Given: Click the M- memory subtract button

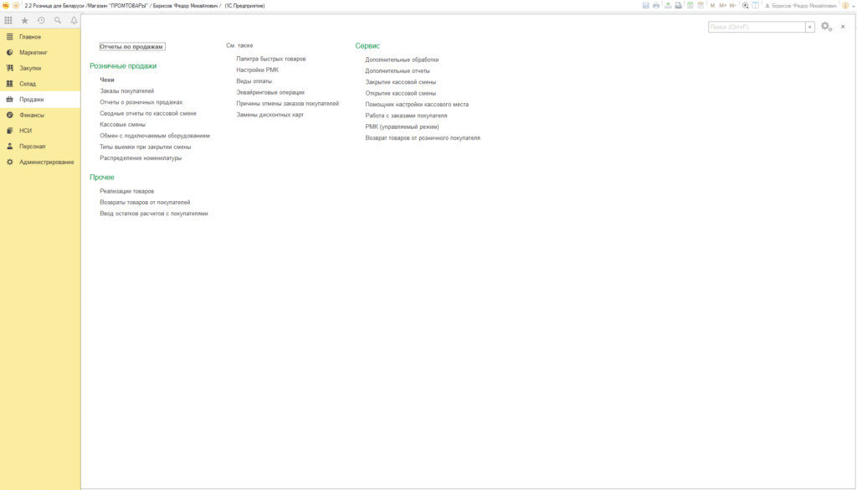Looking at the screenshot, I should click(x=733, y=6).
